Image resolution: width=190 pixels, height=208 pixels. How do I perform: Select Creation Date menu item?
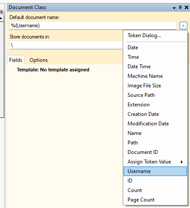coord(155,114)
